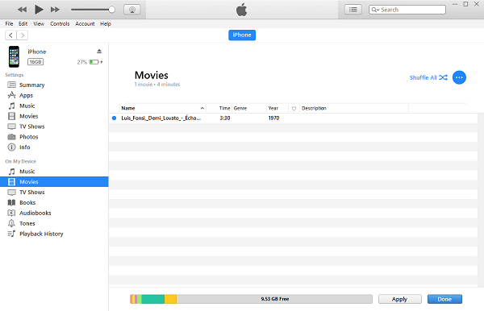Go back with the left arrow button

(x=10, y=35)
